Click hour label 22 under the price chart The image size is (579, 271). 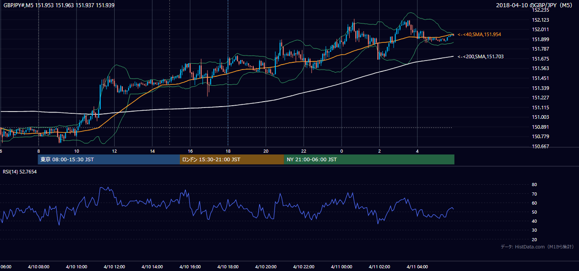coord(304,151)
